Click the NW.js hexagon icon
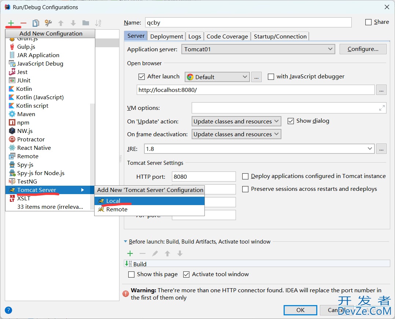395x319 pixels. click(12, 131)
